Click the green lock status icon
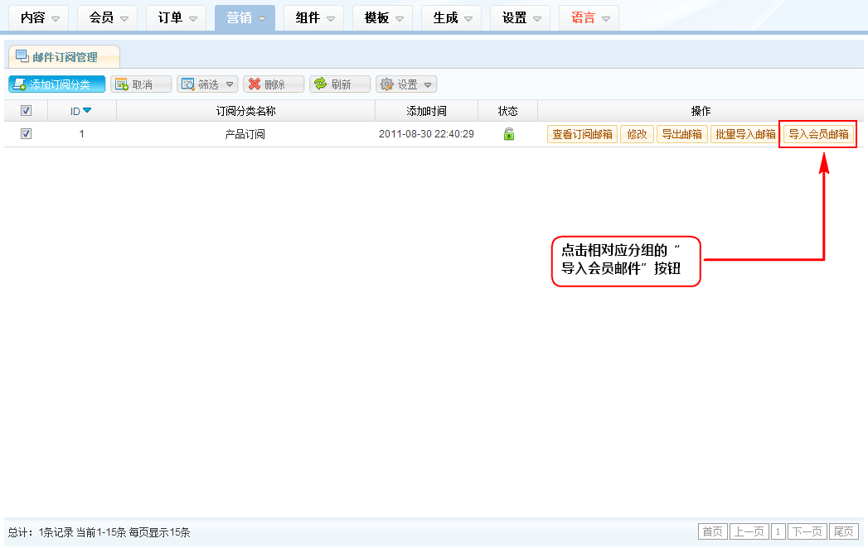Screen dimensions: 868x548 click(509, 134)
